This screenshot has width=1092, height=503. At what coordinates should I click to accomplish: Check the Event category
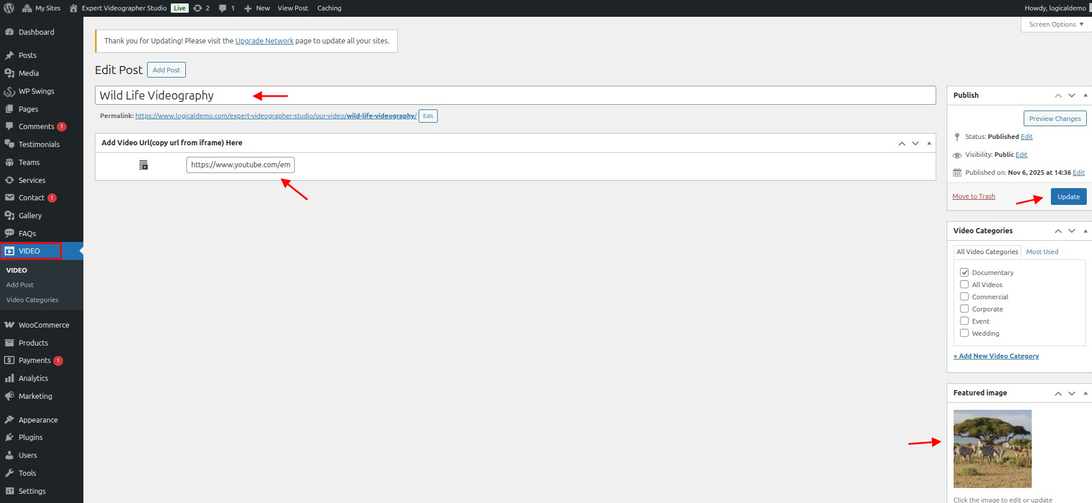pos(964,321)
